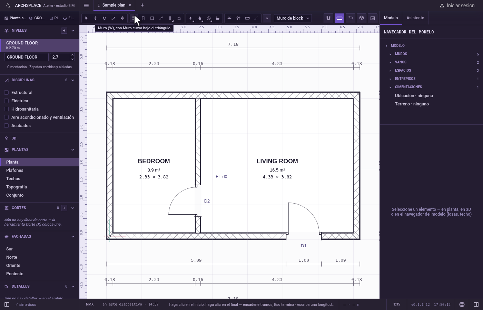The height and width of the screenshot is (310, 483).
Task: Open the Sample plan tab
Action: 114,5
